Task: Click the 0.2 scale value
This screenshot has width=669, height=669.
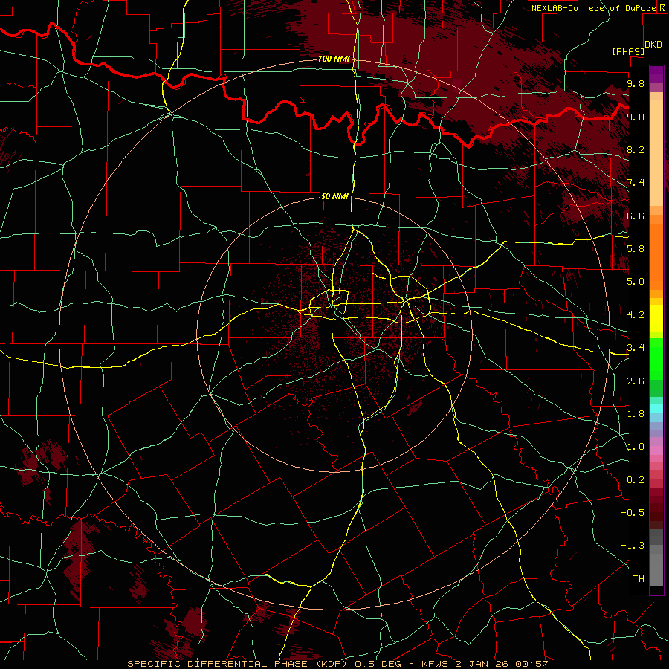Action: [x=636, y=480]
